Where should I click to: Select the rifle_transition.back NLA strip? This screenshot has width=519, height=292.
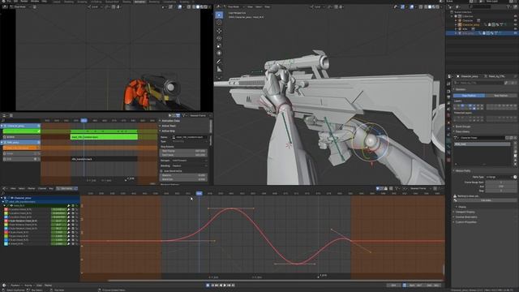coord(104,159)
